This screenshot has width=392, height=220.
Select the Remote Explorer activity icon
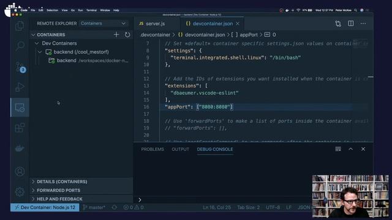point(20,108)
